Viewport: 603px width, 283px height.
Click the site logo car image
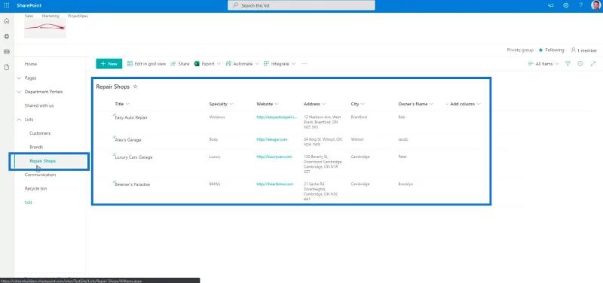[45, 28]
